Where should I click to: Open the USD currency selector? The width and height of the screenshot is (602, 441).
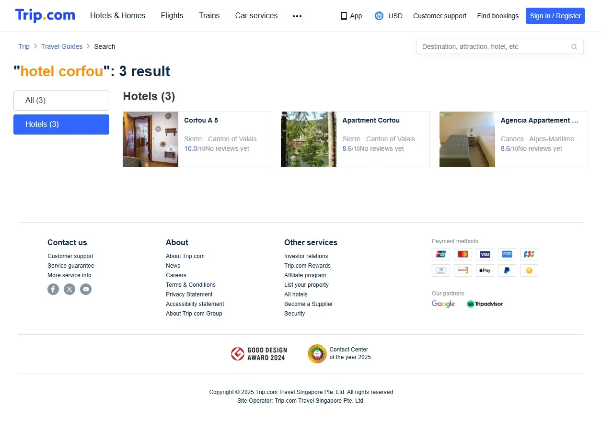[395, 16]
